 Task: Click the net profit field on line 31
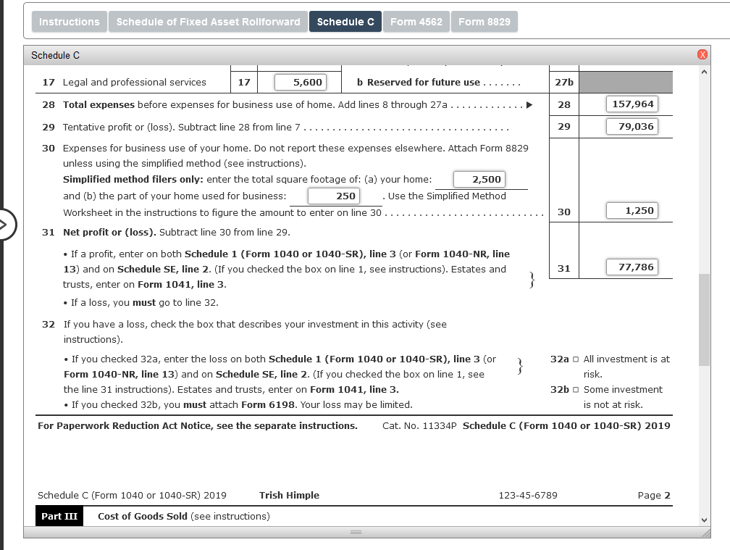point(632,267)
